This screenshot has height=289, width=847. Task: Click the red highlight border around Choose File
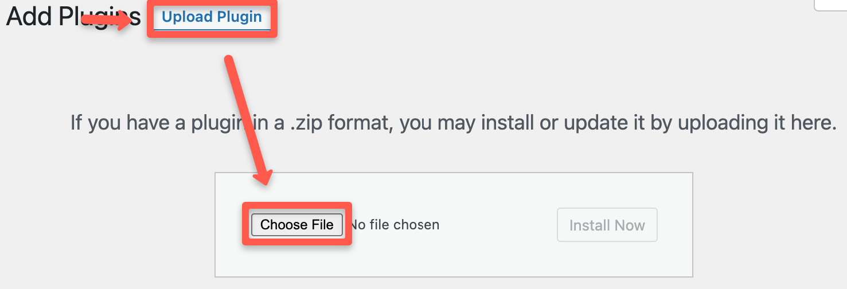pyautogui.click(x=297, y=243)
